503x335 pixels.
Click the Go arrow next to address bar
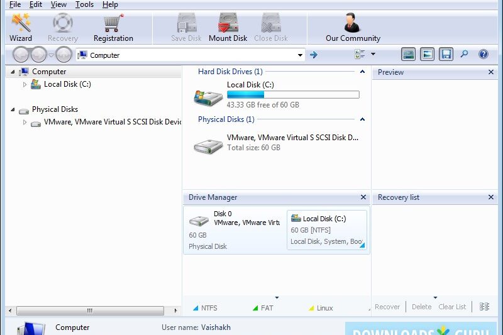(314, 55)
